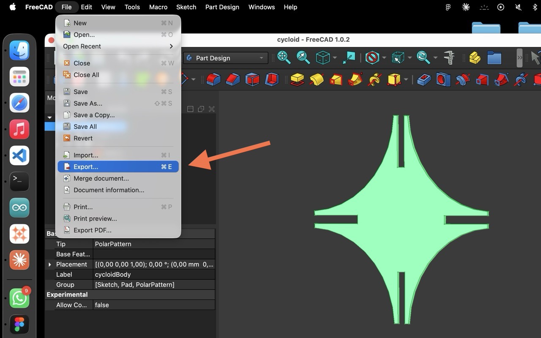
Task: Toggle draw style no-entry icon
Action: point(372,57)
